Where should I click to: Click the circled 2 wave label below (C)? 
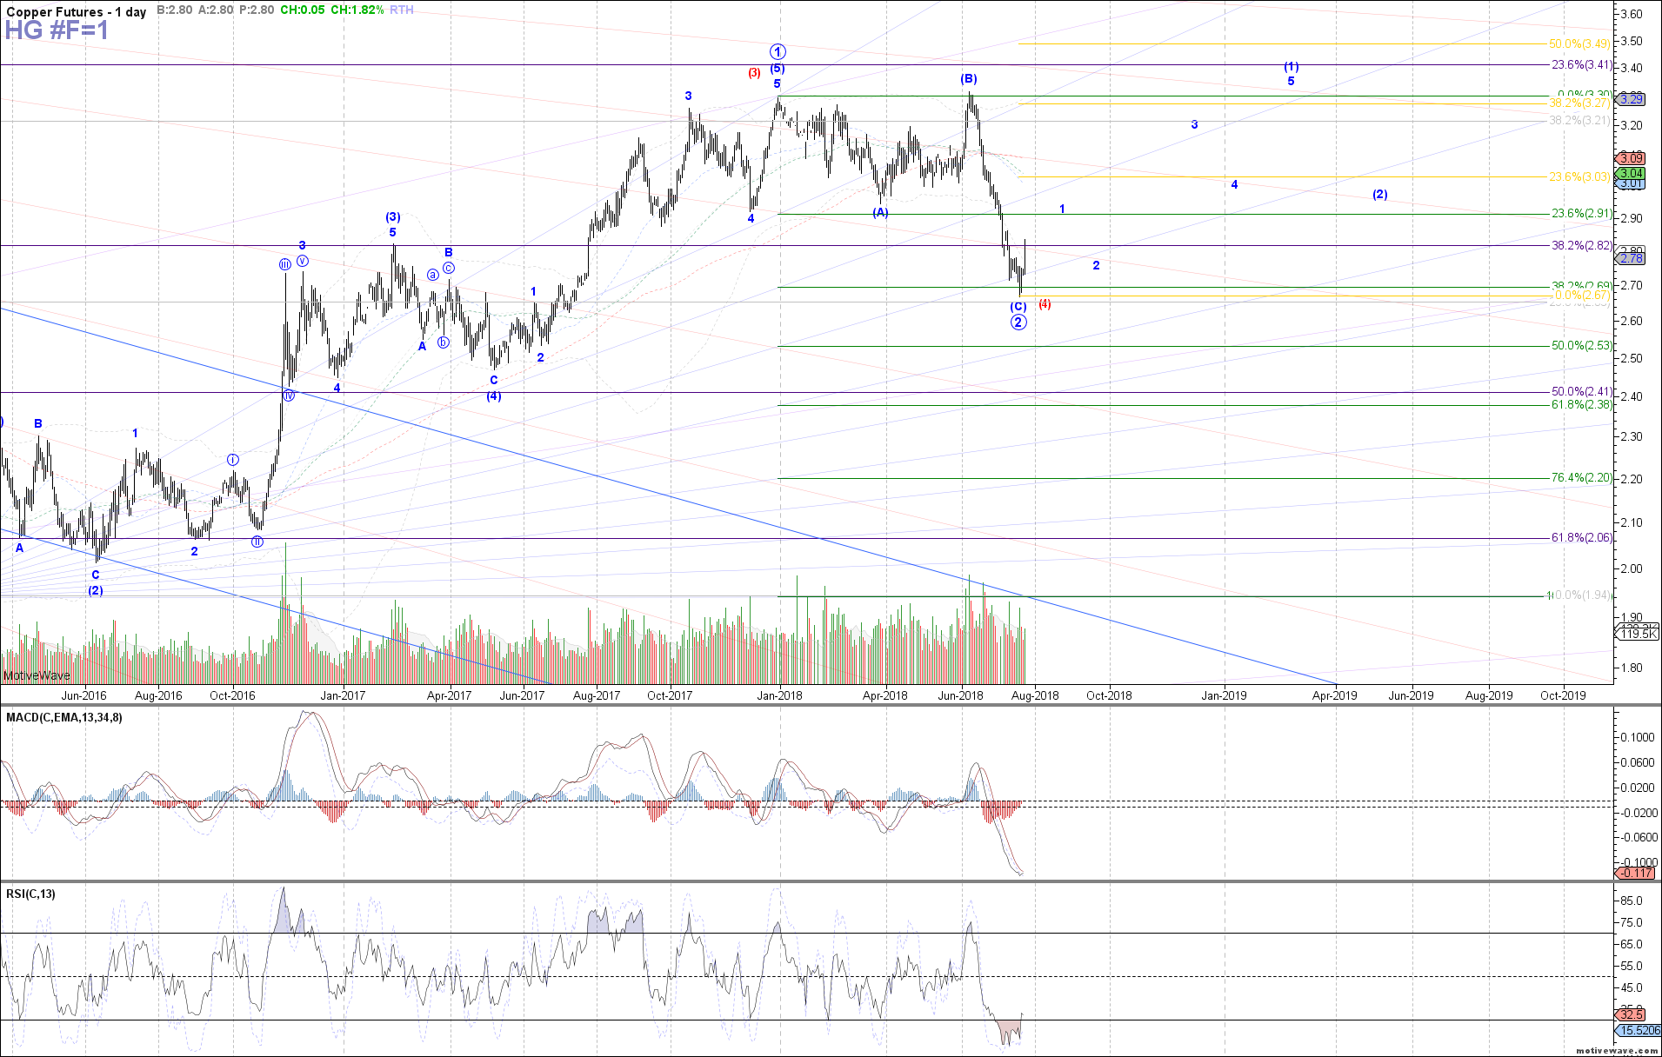coord(1018,322)
